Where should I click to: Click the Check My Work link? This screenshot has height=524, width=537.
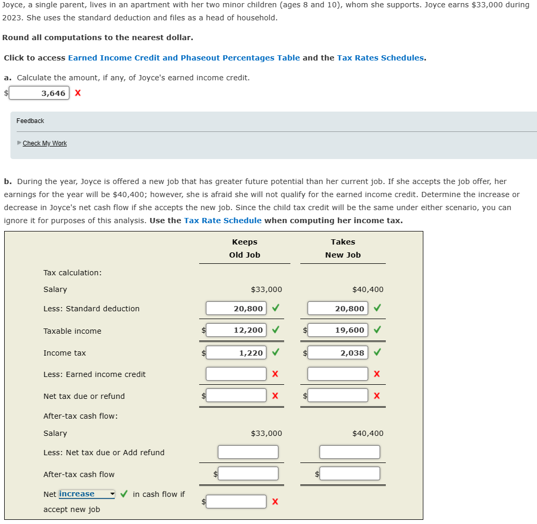pos(44,143)
